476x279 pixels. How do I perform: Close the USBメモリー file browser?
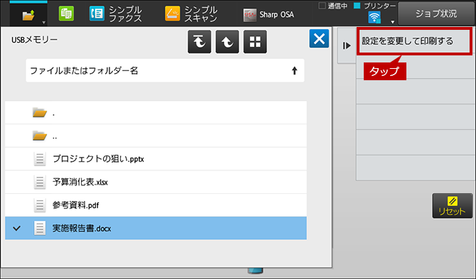[x=319, y=38]
